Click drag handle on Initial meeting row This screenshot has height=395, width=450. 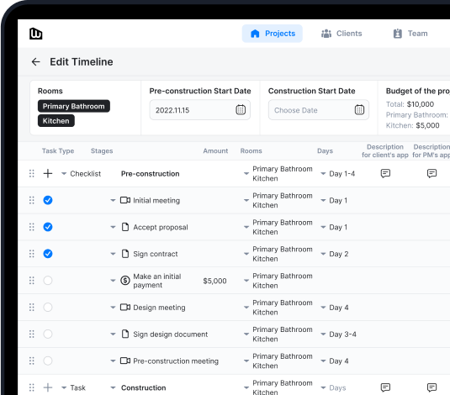32,200
